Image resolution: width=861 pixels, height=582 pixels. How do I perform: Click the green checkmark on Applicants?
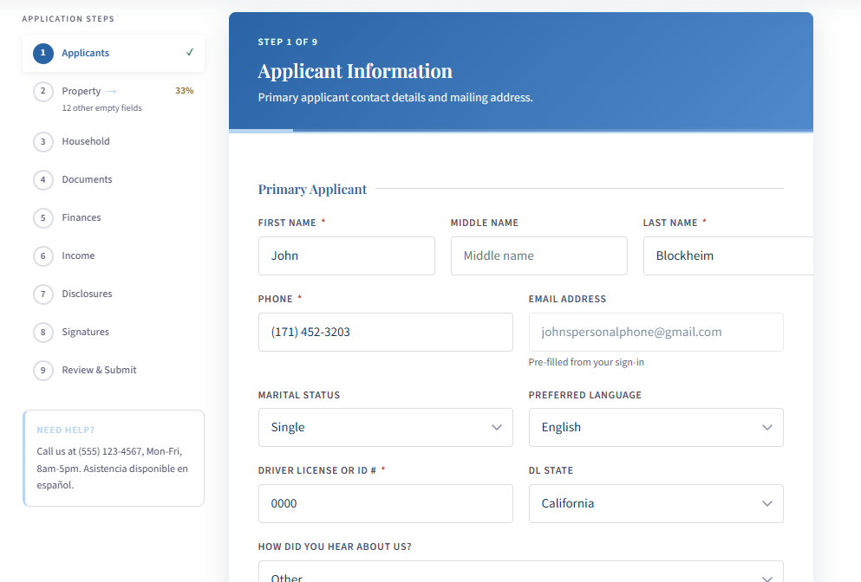click(190, 52)
